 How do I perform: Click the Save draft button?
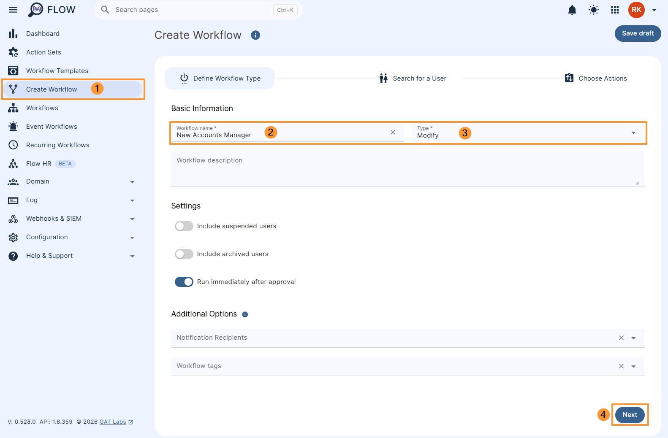638,33
